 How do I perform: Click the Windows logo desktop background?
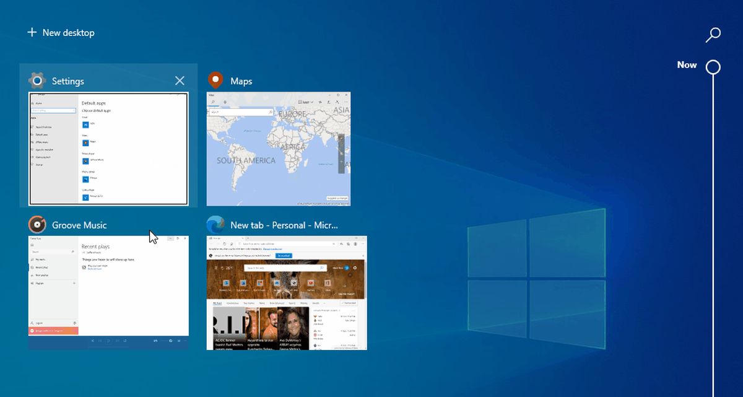(x=536, y=279)
